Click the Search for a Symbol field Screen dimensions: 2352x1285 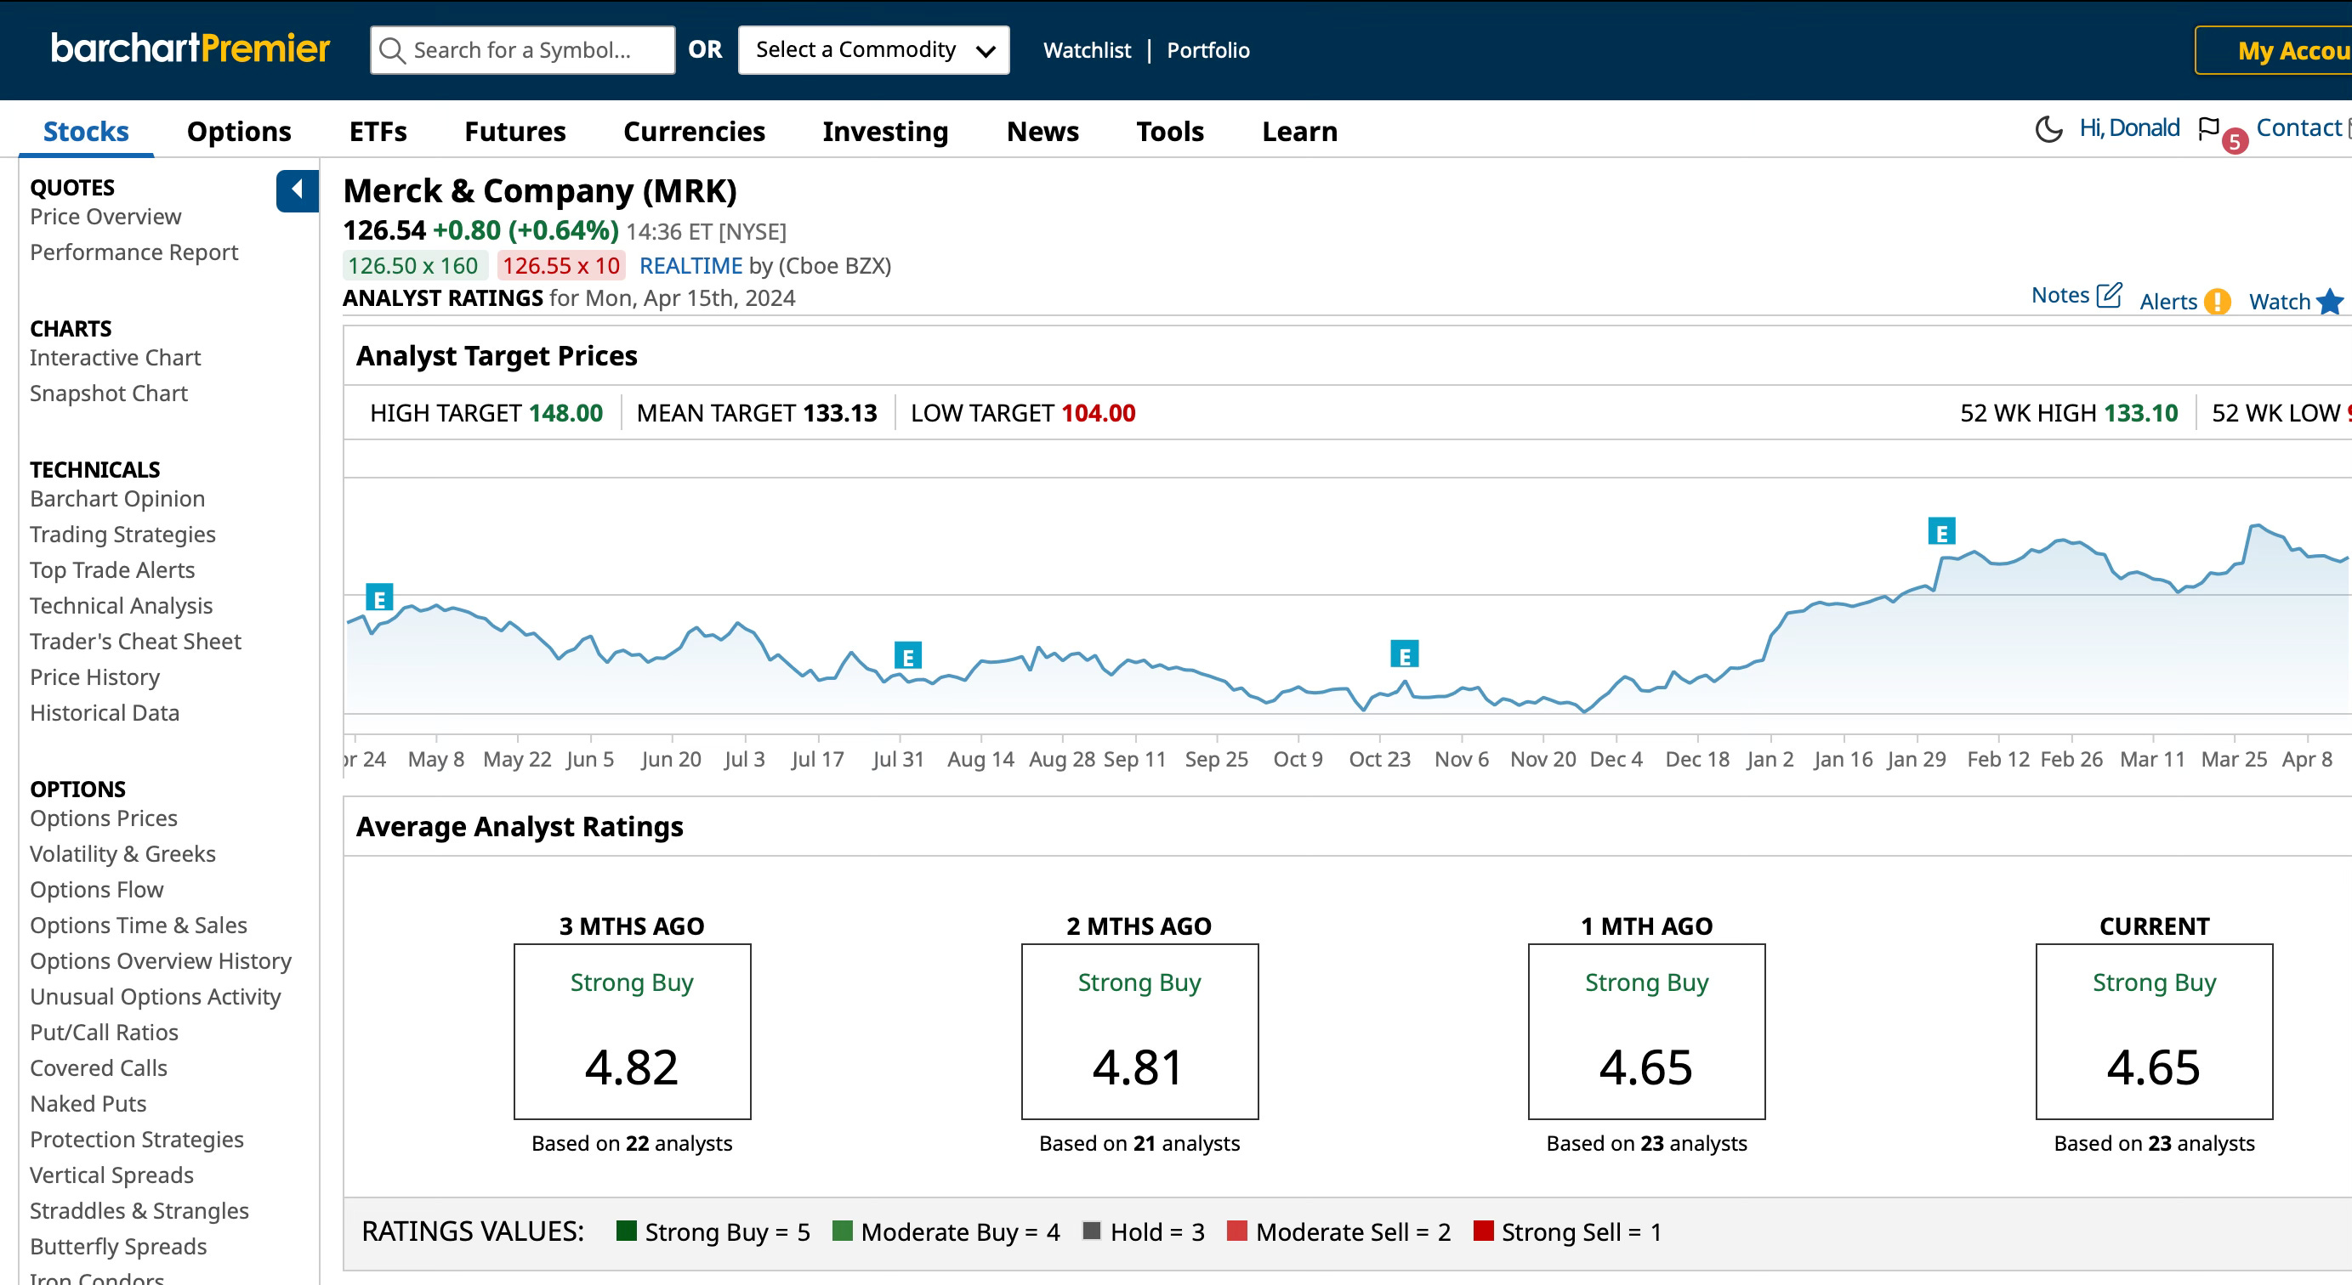pos(522,50)
